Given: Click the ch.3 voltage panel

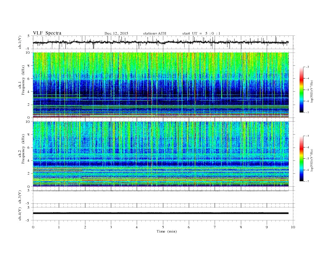Looking at the screenshot, I should (x=164, y=197).
